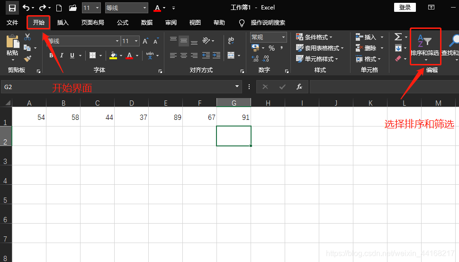
Task: Apply quick access red font color
Action: pyautogui.click(x=157, y=8)
